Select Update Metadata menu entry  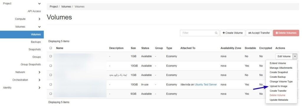click(279, 100)
